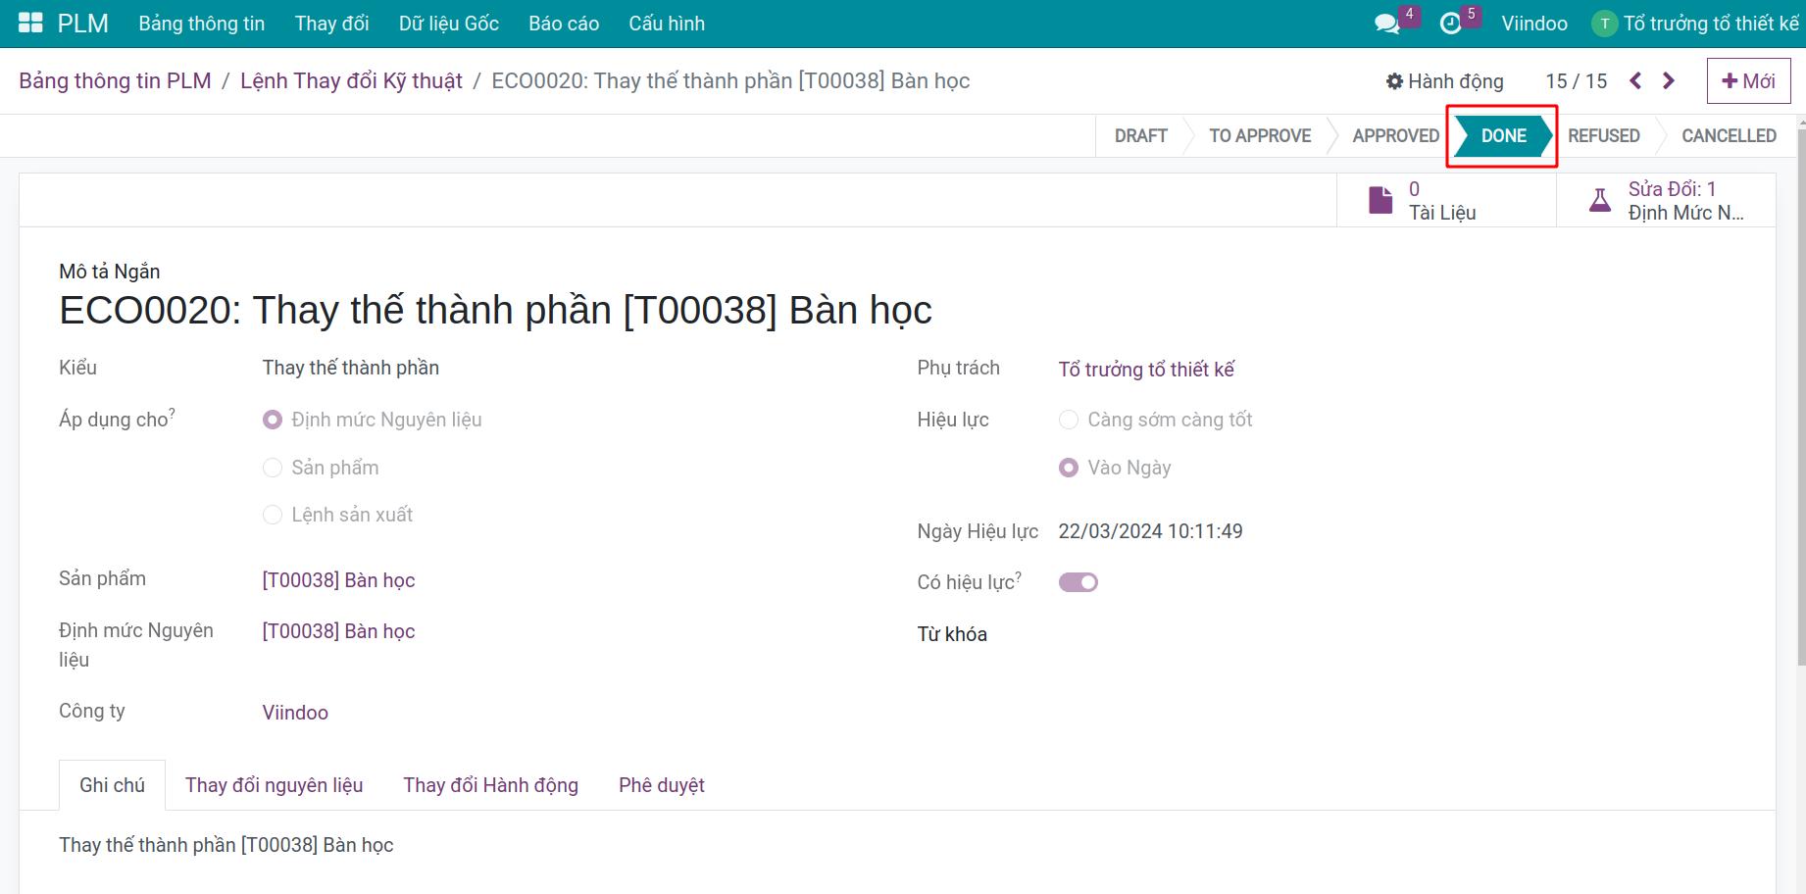
Task: Select Định mức Nguyên liệu radio option
Action: pos(273,420)
